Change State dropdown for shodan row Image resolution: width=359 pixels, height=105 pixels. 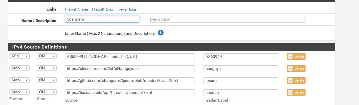click(x=47, y=92)
